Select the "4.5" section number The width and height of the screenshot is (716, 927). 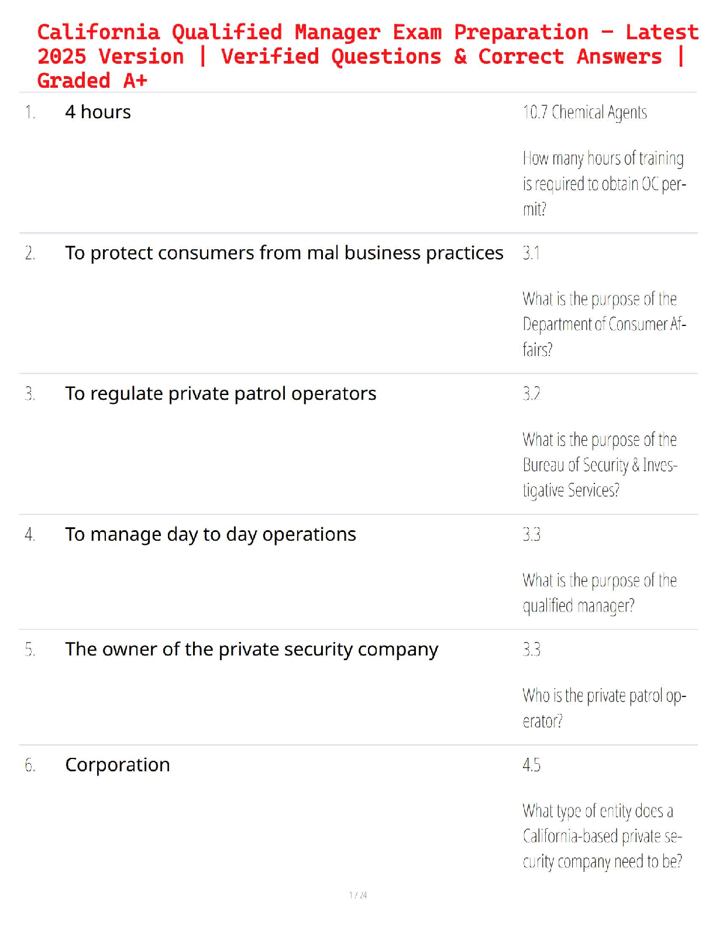pyautogui.click(x=531, y=764)
